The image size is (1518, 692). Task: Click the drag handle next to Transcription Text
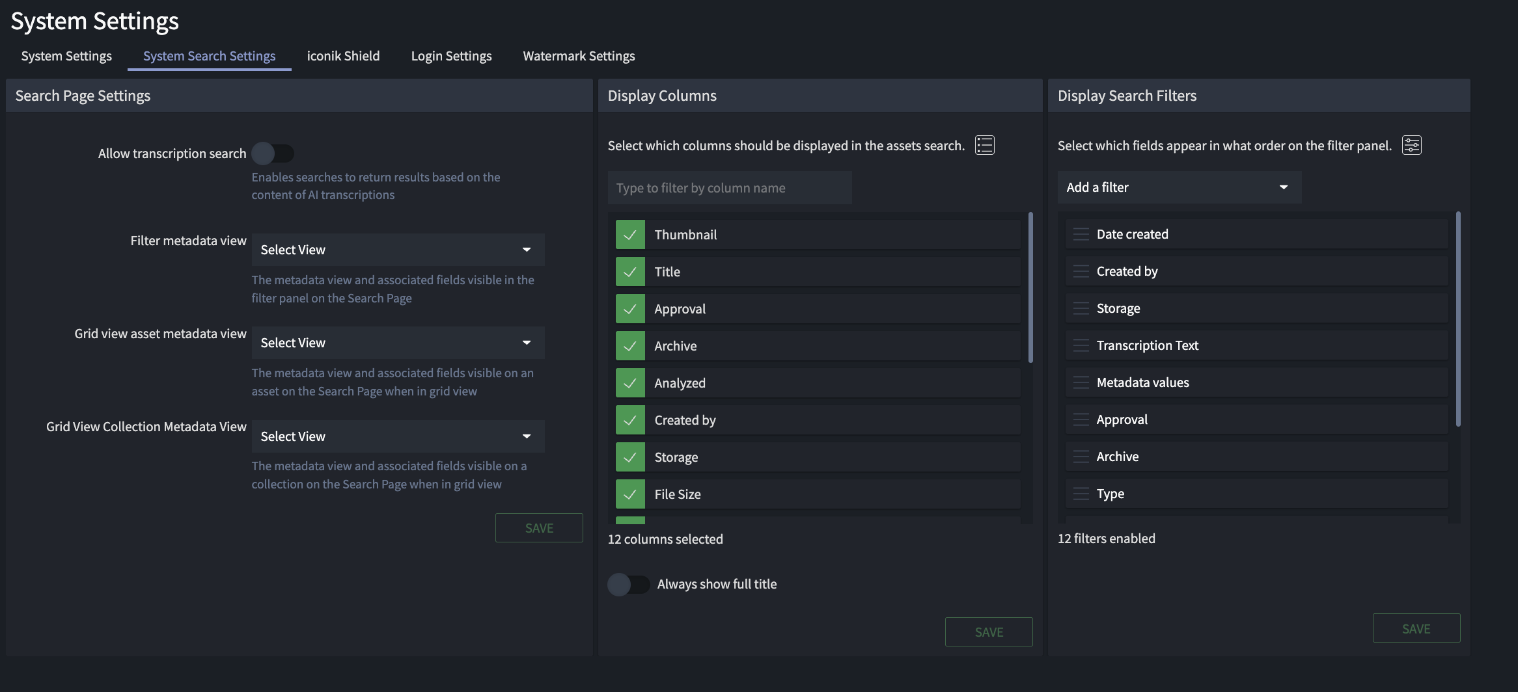[x=1081, y=345]
